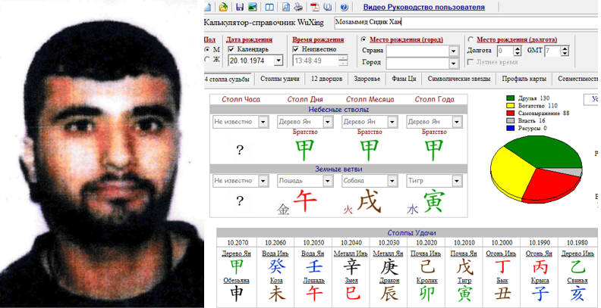Click the Время рождения header link
Screen dimensions: 601x308
[x=318, y=39]
